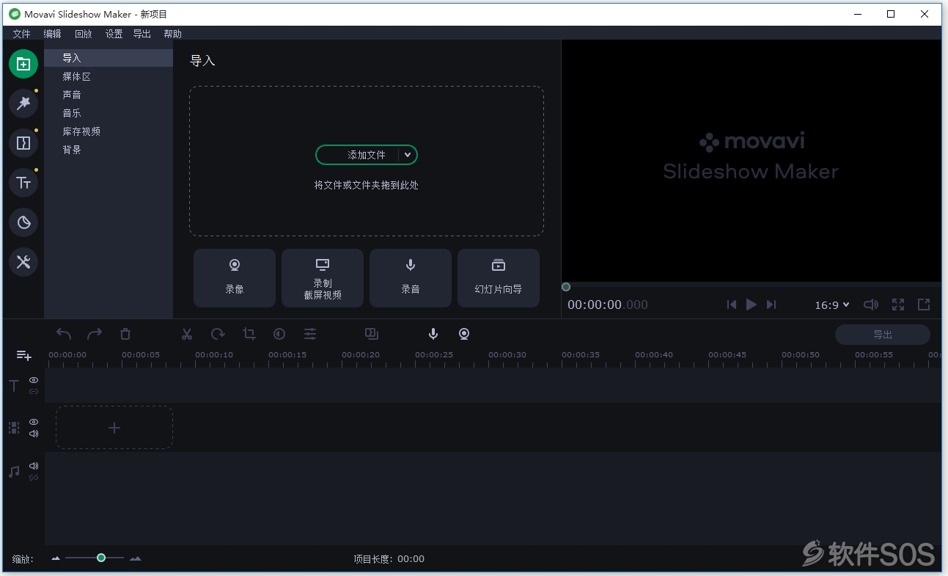Screen dimensions: 948x576
Task: Click the Rotate clip icon
Action: [x=218, y=334]
